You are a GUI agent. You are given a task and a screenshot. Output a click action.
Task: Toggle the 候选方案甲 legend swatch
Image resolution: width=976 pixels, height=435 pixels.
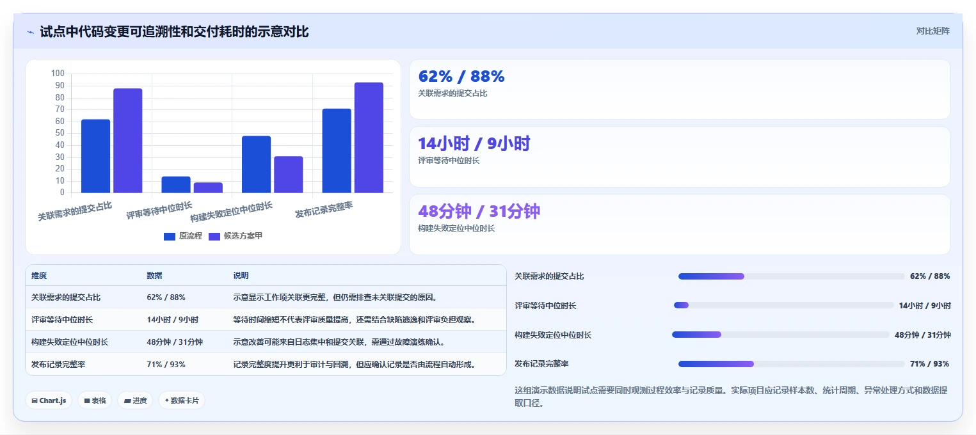214,236
